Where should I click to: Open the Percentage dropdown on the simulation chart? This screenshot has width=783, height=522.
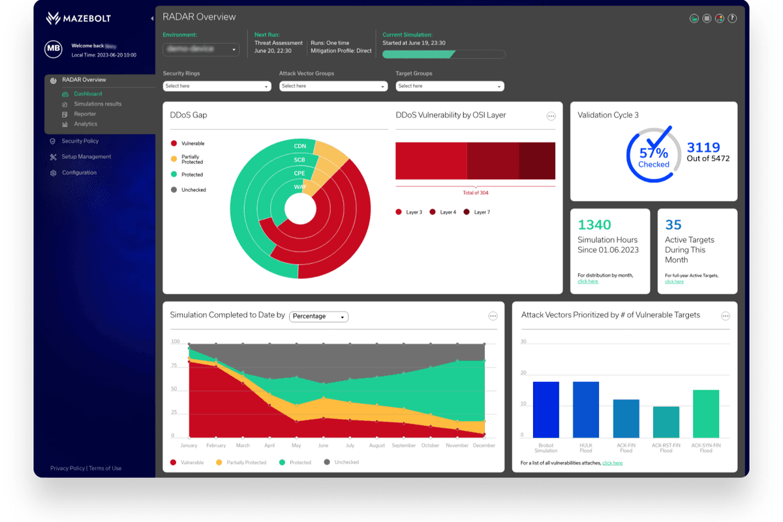pyautogui.click(x=318, y=317)
